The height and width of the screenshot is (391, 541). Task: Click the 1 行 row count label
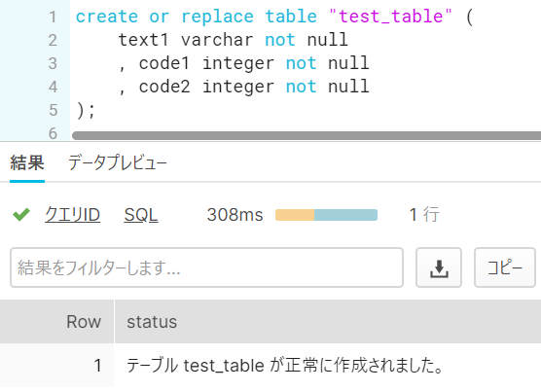(x=424, y=215)
